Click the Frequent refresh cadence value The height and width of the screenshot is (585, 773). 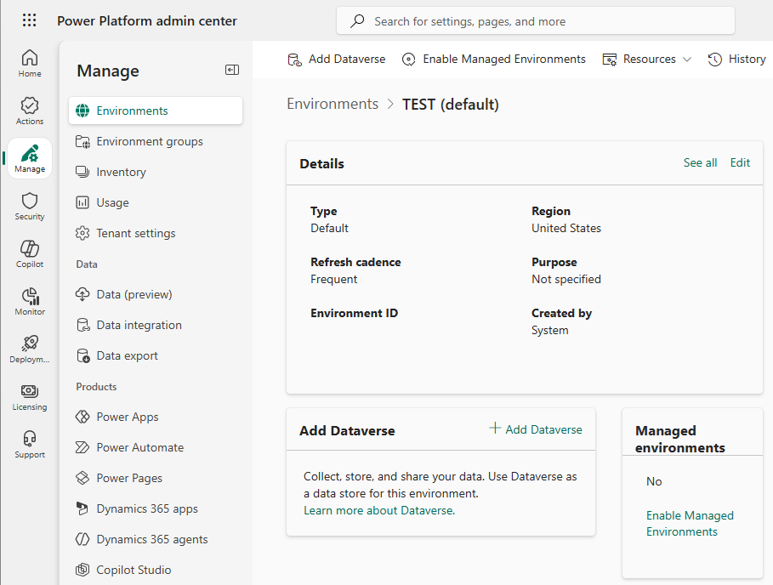click(x=333, y=279)
